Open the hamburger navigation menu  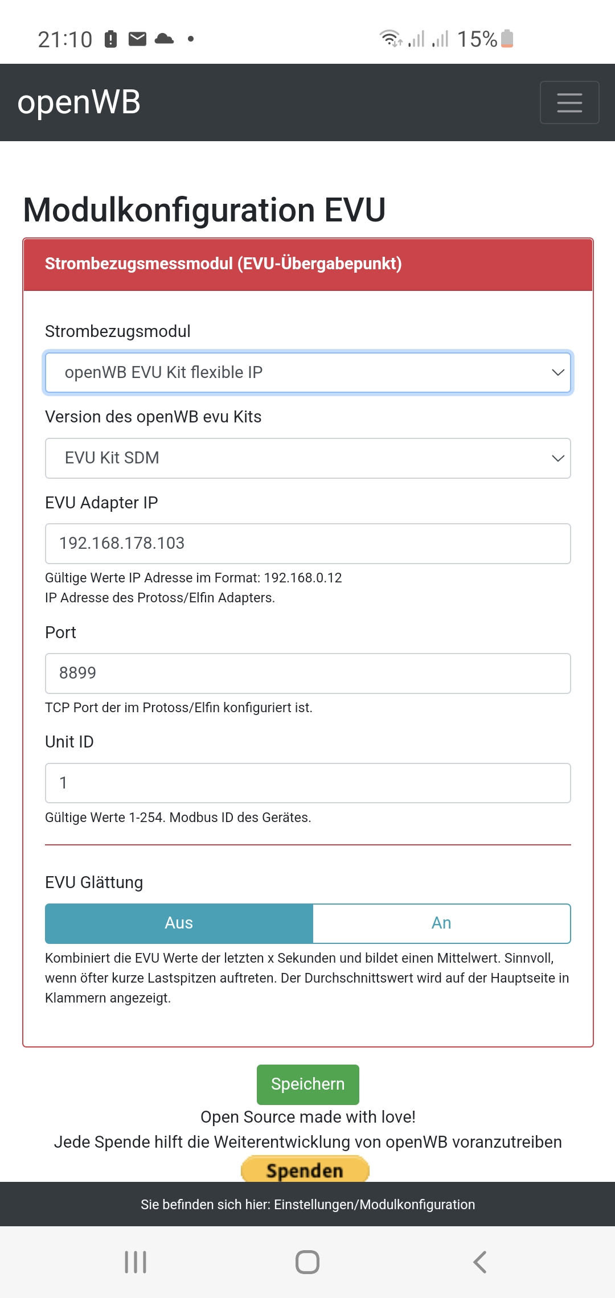569,102
